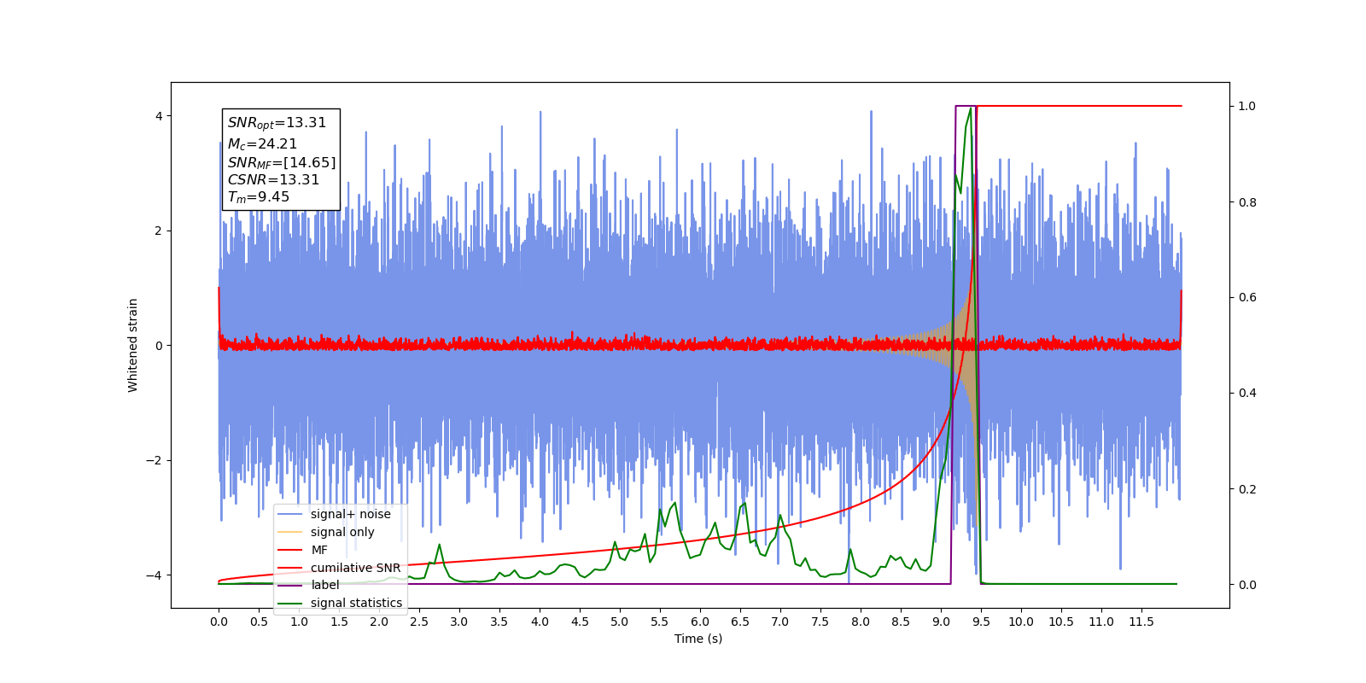Click the 11.5 tick on the time axis
1366x683 pixels.
tap(1141, 622)
